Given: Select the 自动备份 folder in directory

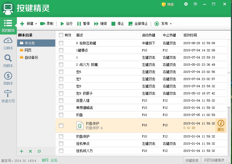Looking at the screenshot, I should (31, 57).
